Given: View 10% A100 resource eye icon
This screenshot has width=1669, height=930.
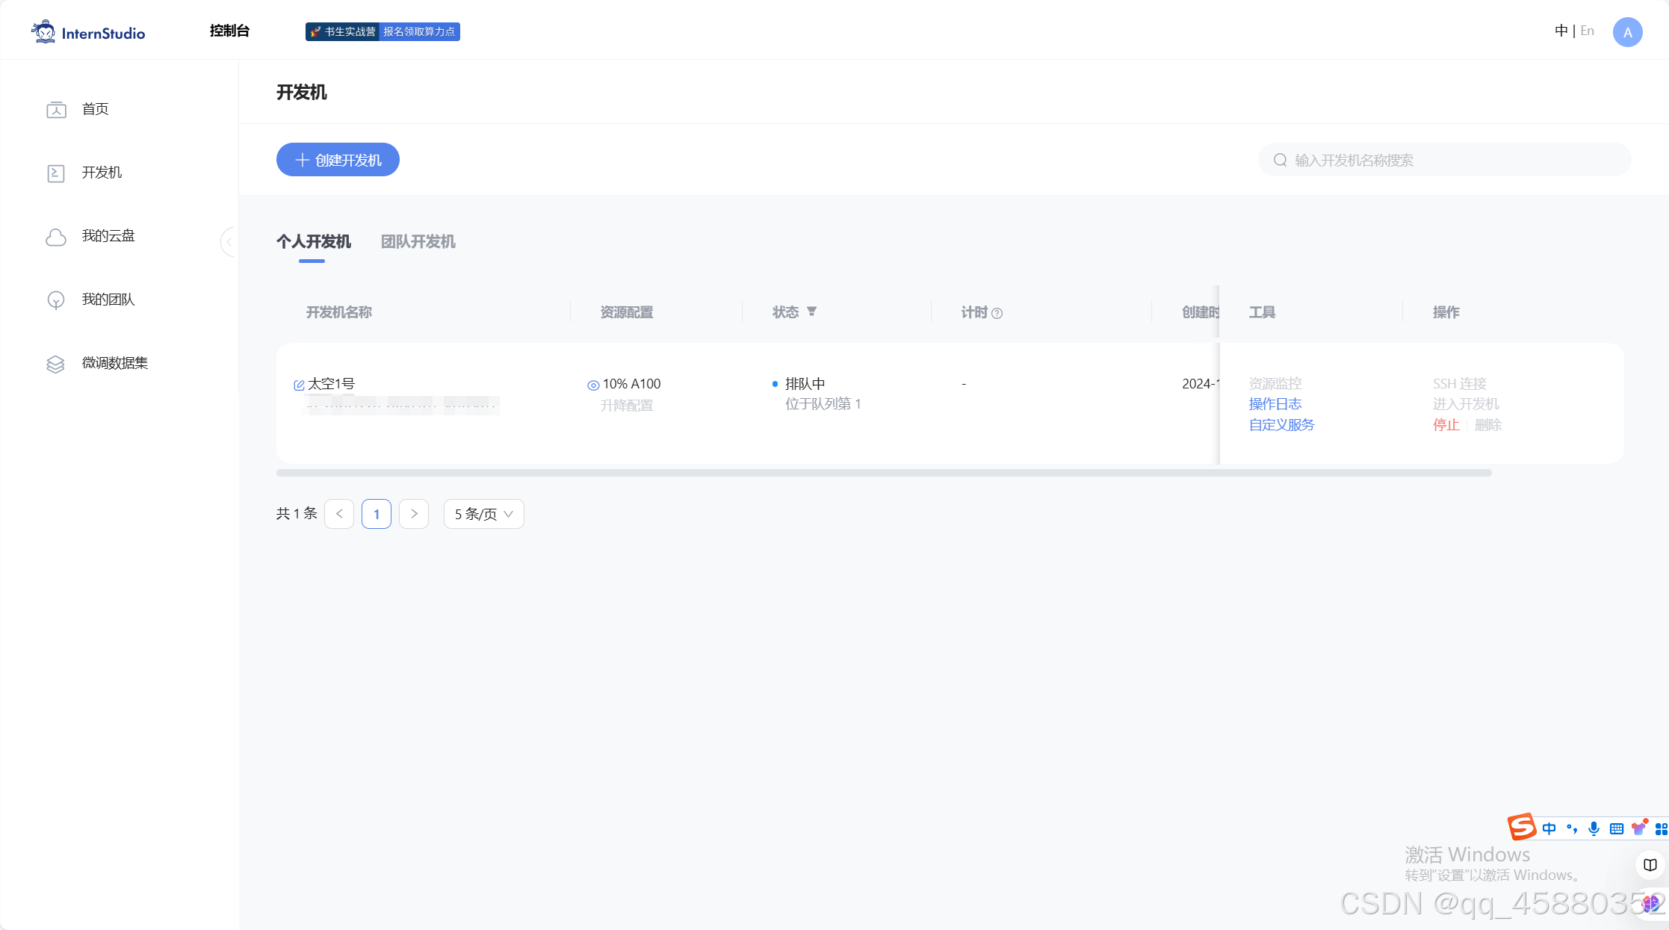Looking at the screenshot, I should tap(593, 385).
